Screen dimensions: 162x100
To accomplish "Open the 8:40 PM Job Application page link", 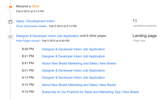I will 73,49.
